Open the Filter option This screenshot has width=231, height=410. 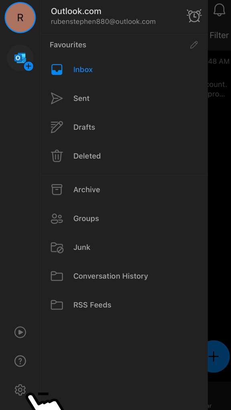tap(219, 35)
